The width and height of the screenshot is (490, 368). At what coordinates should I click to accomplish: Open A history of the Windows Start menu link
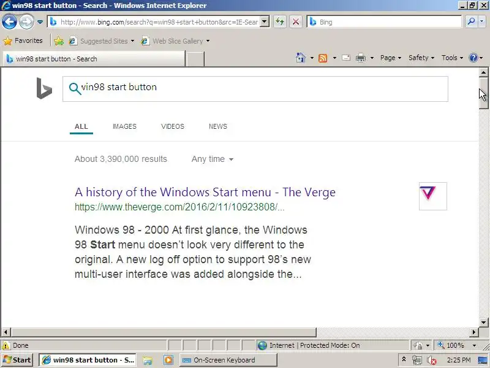pyautogui.click(x=205, y=192)
